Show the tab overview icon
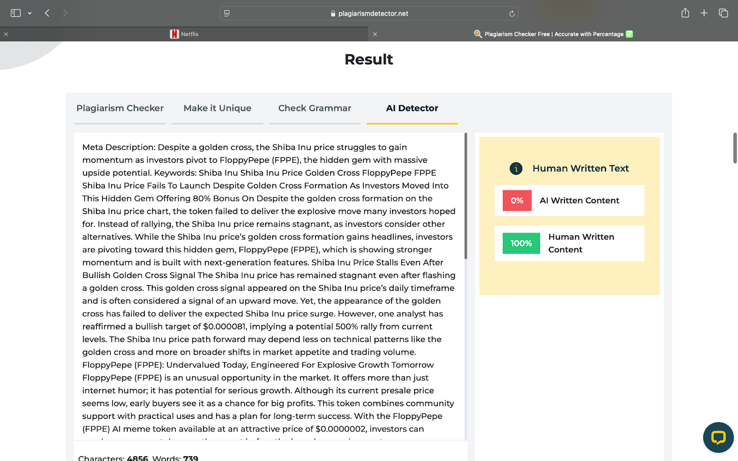Image resolution: width=738 pixels, height=461 pixels. (723, 13)
